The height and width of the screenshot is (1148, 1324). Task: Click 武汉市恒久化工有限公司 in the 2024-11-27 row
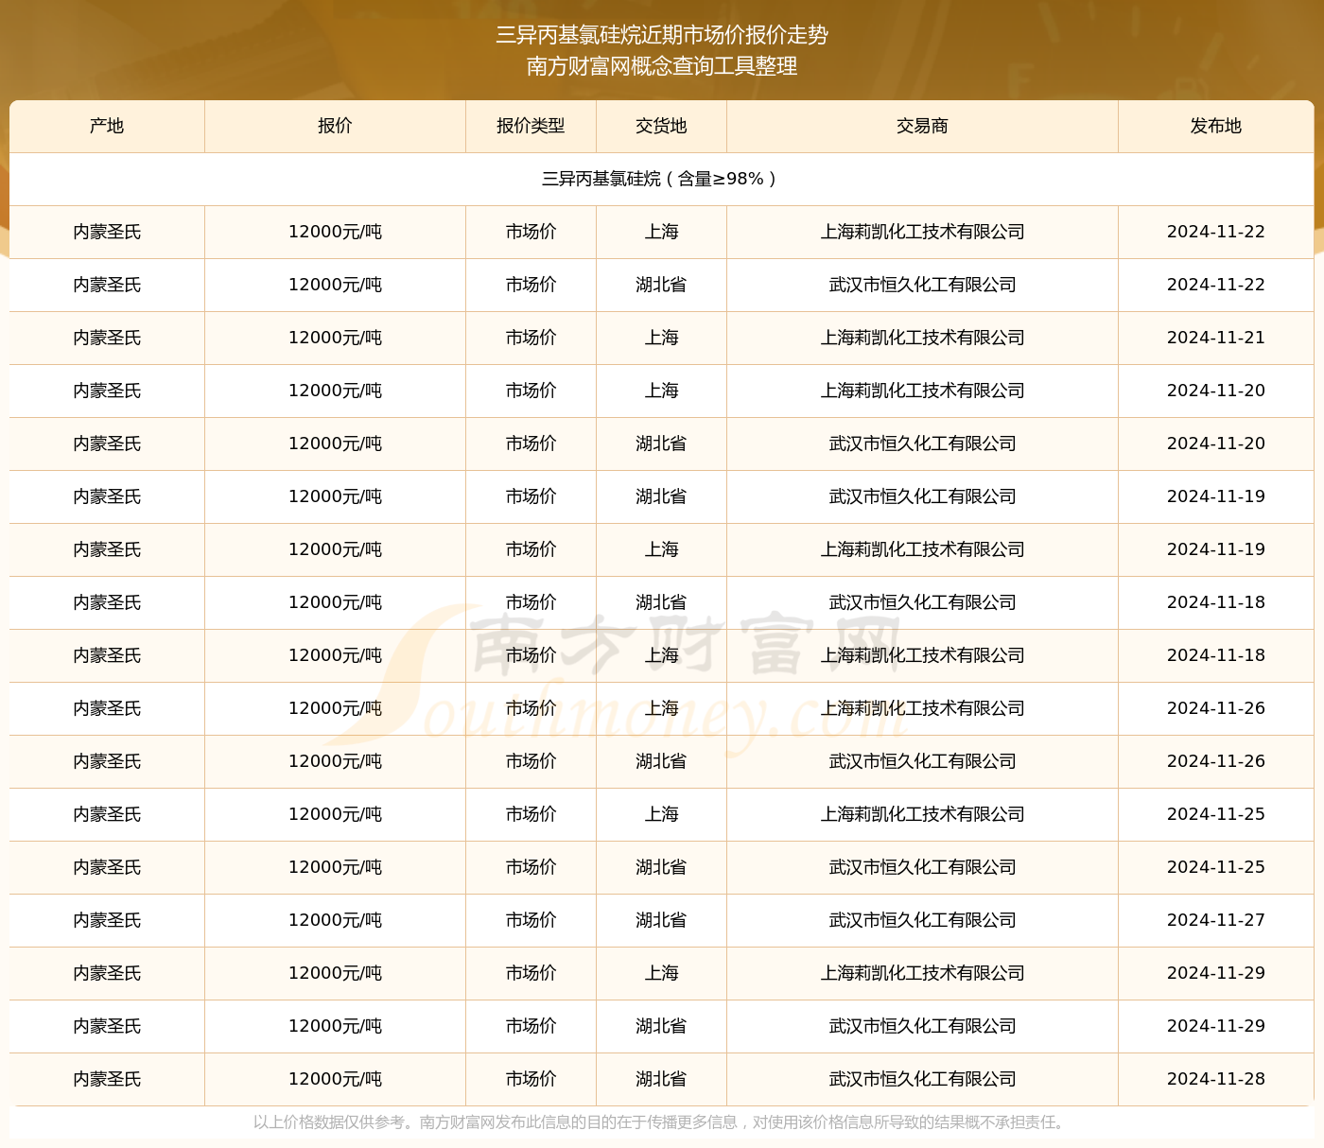click(x=922, y=920)
